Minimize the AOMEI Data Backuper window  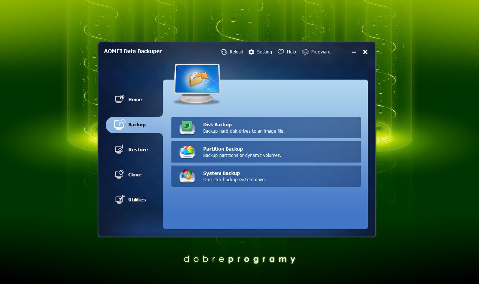click(354, 52)
